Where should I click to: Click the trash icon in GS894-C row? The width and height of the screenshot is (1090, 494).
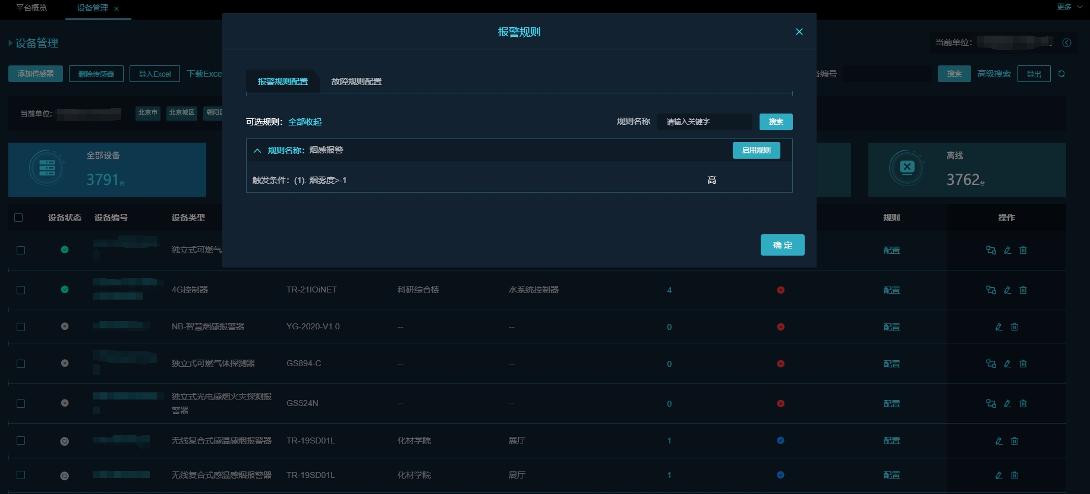click(x=1023, y=364)
